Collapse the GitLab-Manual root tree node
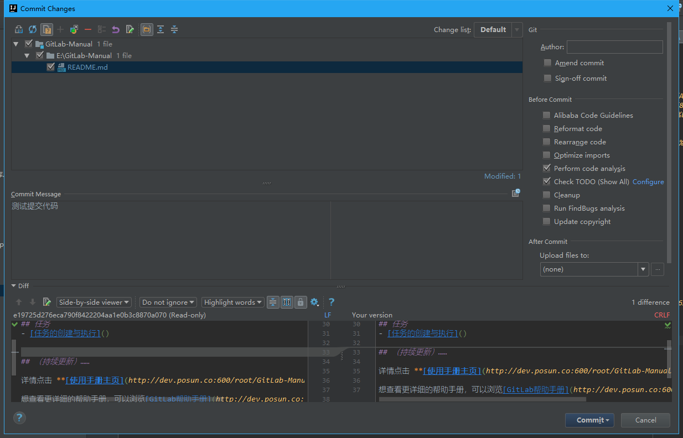This screenshot has height=438, width=683. point(16,44)
